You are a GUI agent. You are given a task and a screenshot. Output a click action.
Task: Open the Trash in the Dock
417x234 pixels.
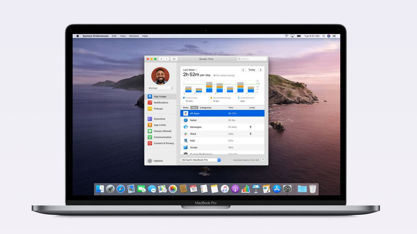click(x=313, y=189)
